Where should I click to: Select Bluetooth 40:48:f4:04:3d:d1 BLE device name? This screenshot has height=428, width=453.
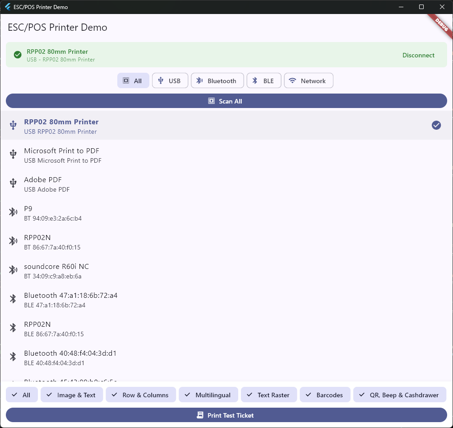point(70,353)
